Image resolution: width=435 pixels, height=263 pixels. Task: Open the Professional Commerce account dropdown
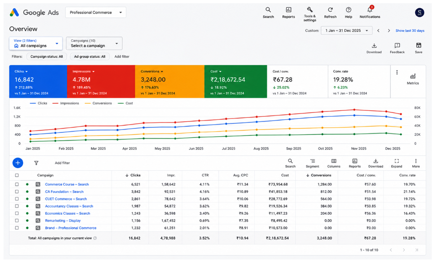coord(96,12)
